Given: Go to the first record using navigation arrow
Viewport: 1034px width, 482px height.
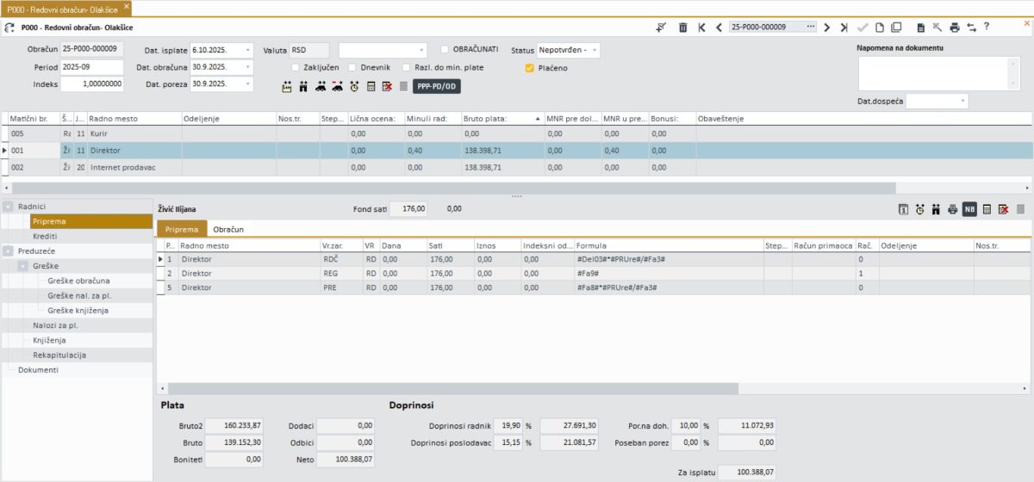Looking at the screenshot, I should click(701, 28).
